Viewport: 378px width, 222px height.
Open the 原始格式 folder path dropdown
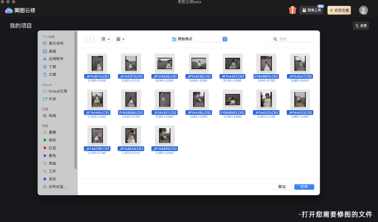coord(199,39)
